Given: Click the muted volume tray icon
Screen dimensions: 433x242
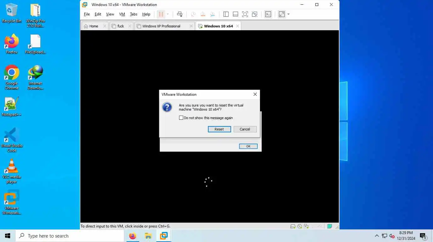Looking at the screenshot, I should click(x=392, y=236).
